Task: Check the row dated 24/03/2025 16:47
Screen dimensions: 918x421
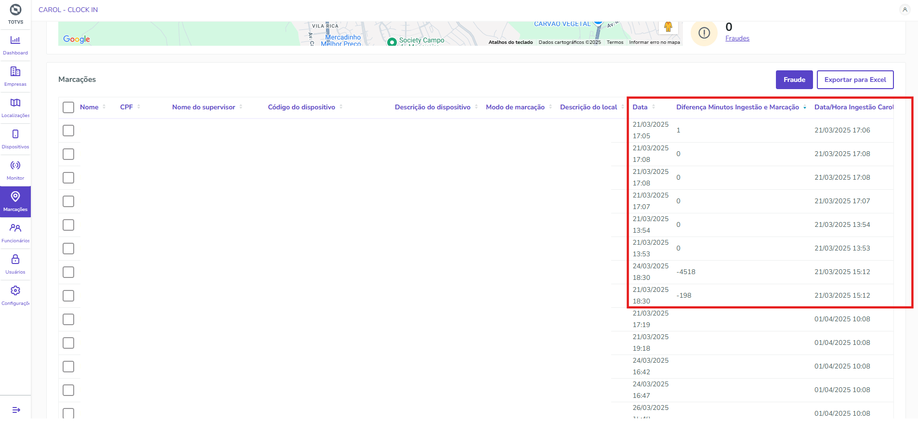Action: coord(68,390)
